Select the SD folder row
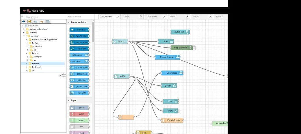The image size is (301, 134). click(43, 70)
